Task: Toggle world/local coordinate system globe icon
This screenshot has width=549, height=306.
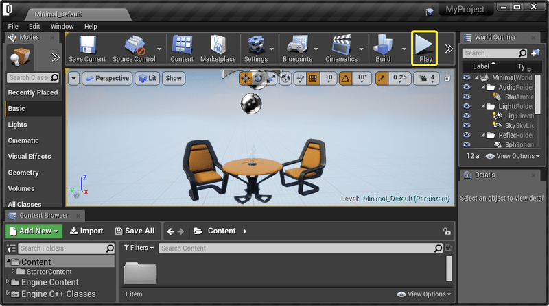Action: tap(285, 78)
